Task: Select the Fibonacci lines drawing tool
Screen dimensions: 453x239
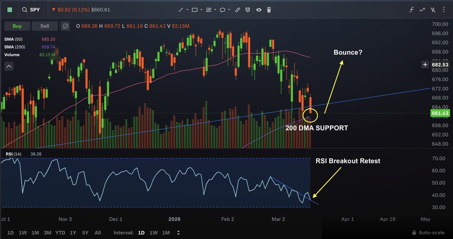Action: 209,10
